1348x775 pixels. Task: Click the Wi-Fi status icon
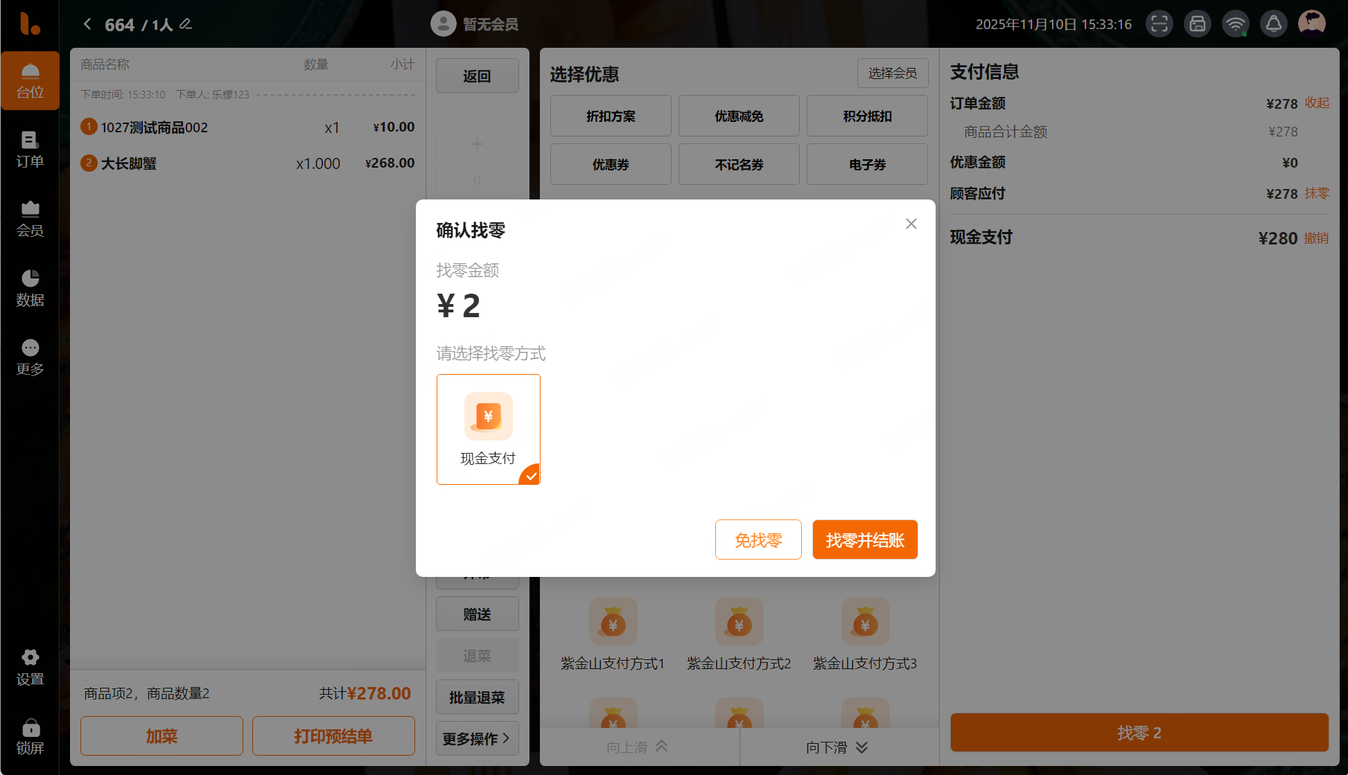tap(1235, 24)
